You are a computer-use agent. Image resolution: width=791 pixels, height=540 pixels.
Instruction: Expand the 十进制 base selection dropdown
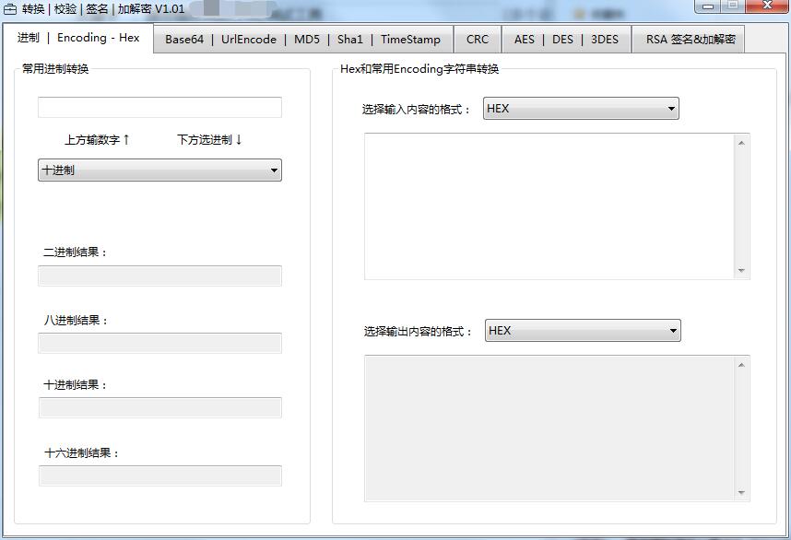pos(159,170)
